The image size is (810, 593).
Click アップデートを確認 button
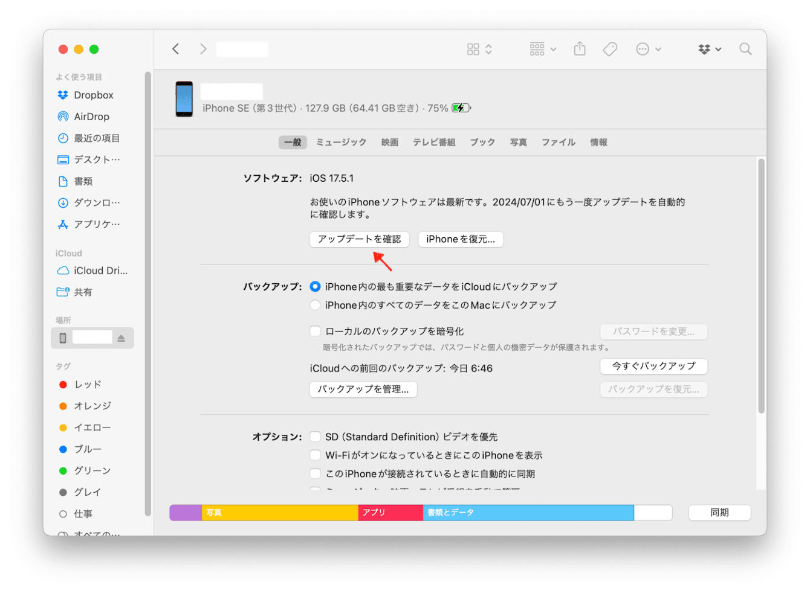point(360,239)
